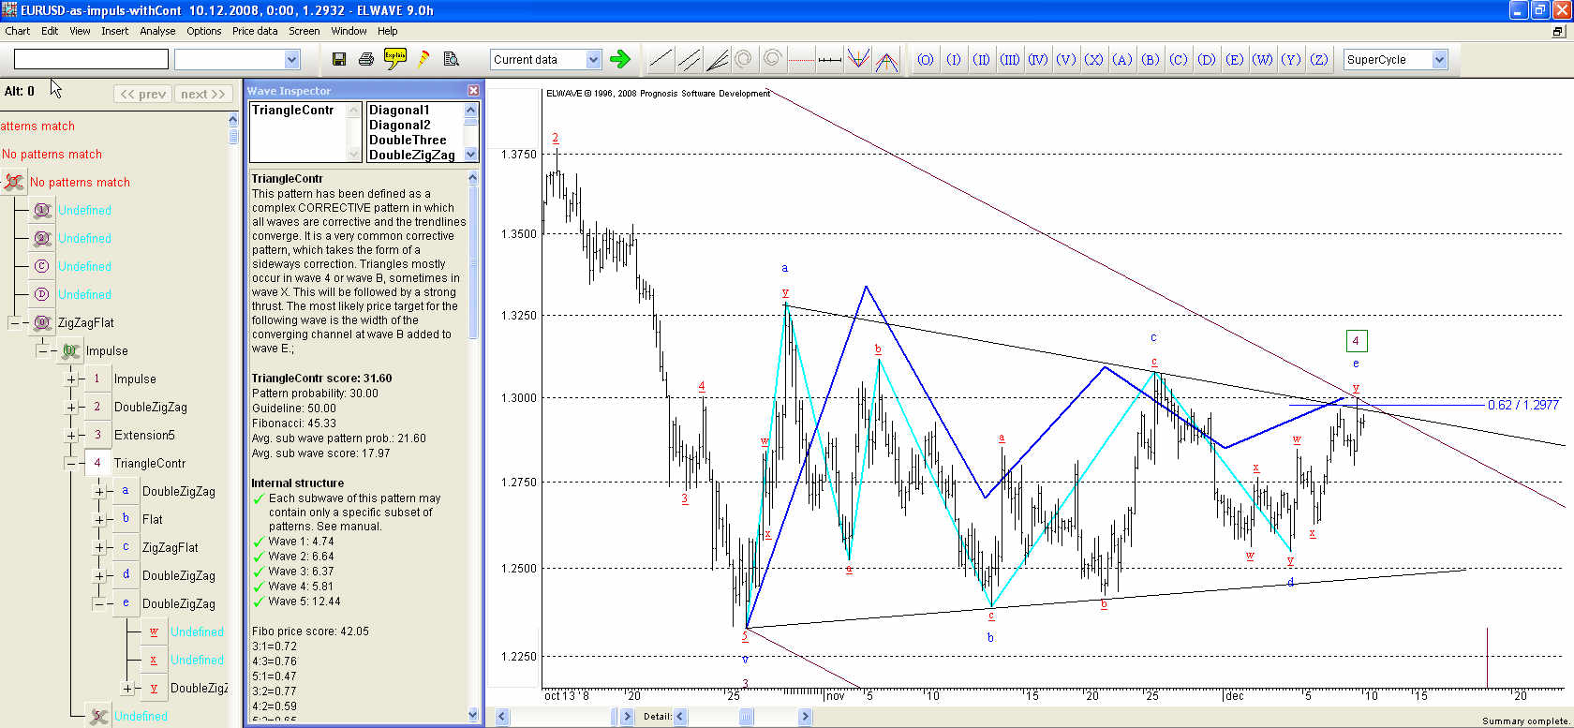Insert wave label (Z)
The width and height of the screenshot is (1574, 728).
(1319, 59)
